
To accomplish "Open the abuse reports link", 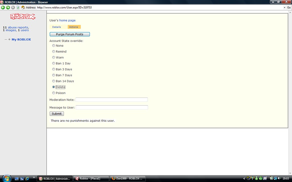I will point(18,28).
